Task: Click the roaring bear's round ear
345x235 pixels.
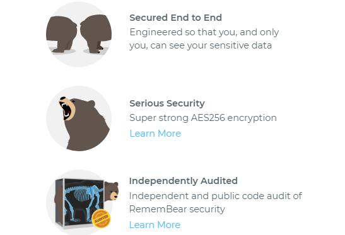Action: (91, 103)
